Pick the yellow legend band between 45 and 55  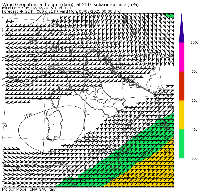[x=182, y=115]
